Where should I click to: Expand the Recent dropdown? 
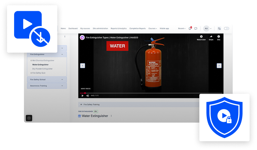coord(182,28)
